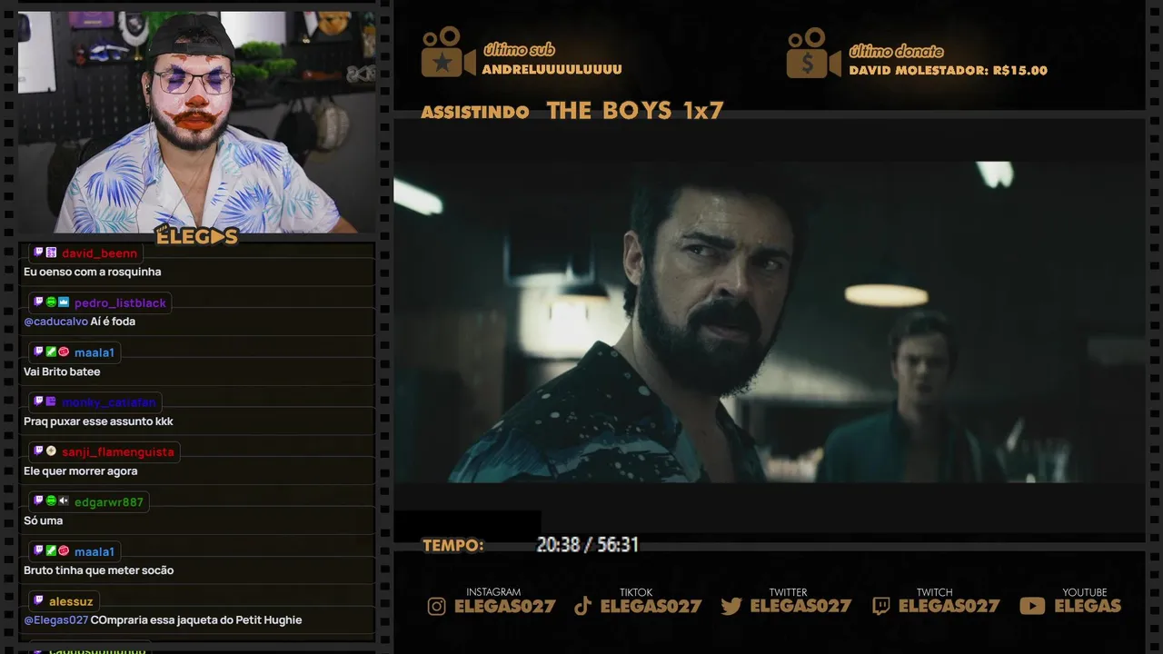Click the green sword badge above Vai Brito batee

[52, 352]
